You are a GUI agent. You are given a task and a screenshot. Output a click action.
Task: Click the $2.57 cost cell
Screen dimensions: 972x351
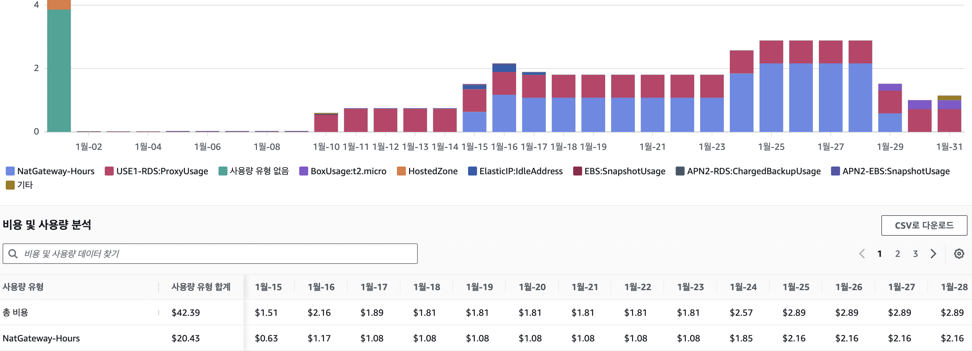point(741,313)
